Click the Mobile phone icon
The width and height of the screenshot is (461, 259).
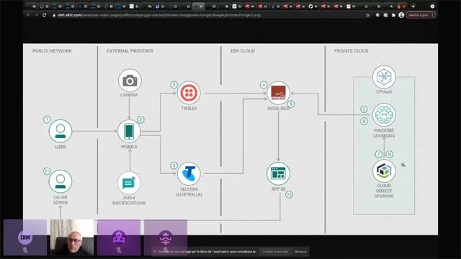(129, 131)
